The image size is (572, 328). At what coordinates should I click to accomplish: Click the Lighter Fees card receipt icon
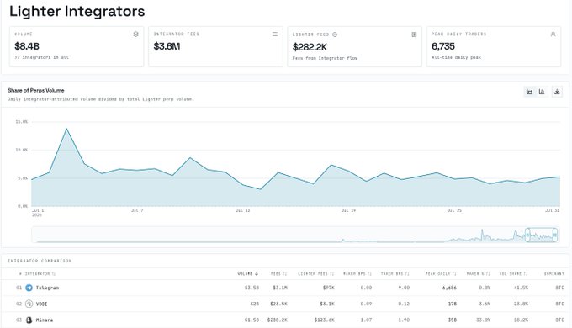tap(414, 34)
